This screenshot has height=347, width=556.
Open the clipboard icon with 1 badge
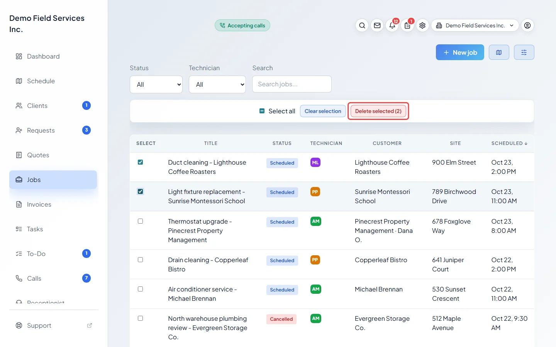(x=407, y=25)
